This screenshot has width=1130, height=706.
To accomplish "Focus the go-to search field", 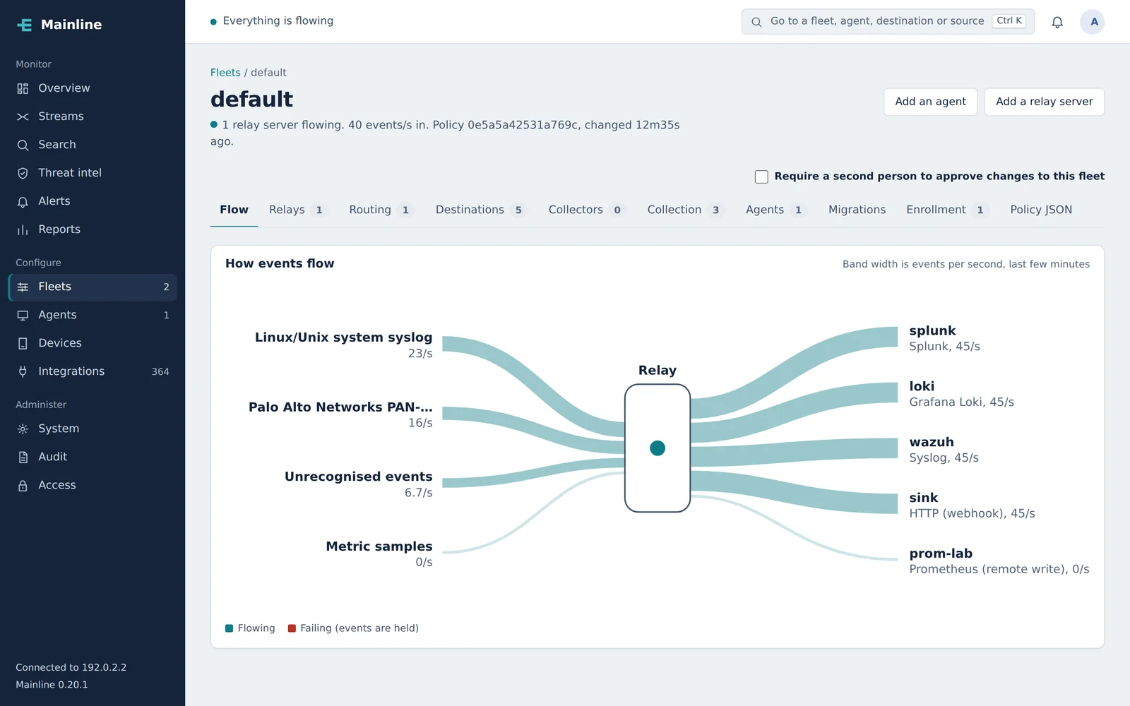I will tap(888, 21).
